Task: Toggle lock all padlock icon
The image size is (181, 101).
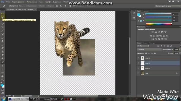Action: click(x=155, y=53)
